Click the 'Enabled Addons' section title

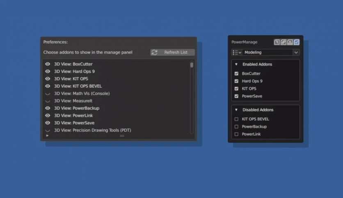click(x=257, y=64)
